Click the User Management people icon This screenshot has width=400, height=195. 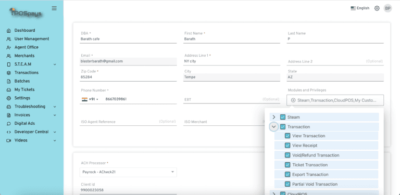pos(9,39)
